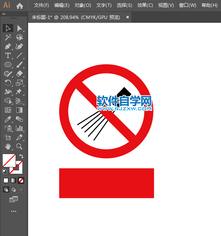The height and width of the screenshot is (236, 221).
Task: Select the Magic Wand tool
Action: (x=8, y=37)
